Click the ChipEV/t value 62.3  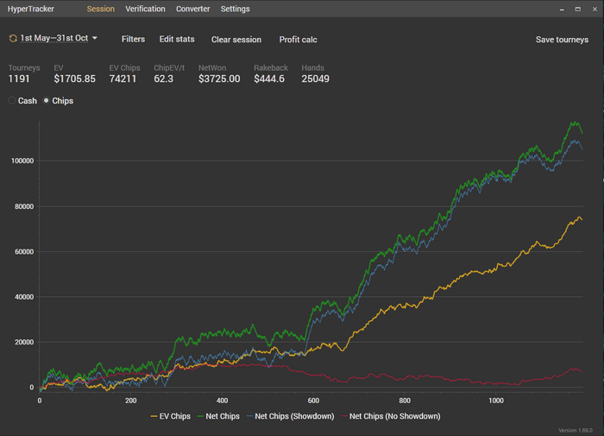pos(164,79)
